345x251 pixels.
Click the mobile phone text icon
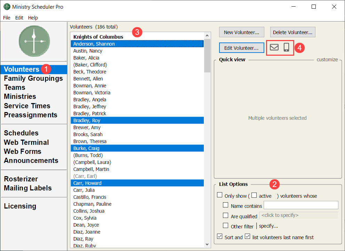pos(286,47)
